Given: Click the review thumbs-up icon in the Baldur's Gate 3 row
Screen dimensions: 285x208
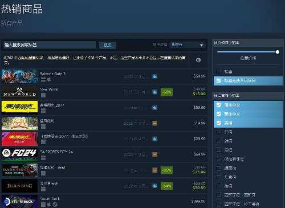Looking at the screenshot, I should pyautogui.click(x=154, y=76).
